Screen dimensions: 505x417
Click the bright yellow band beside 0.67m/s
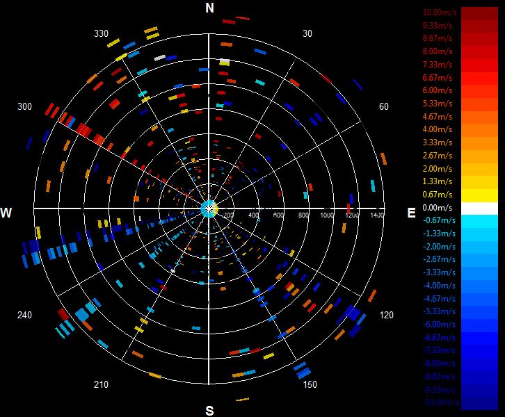pyautogui.click(x=479, y=195)
